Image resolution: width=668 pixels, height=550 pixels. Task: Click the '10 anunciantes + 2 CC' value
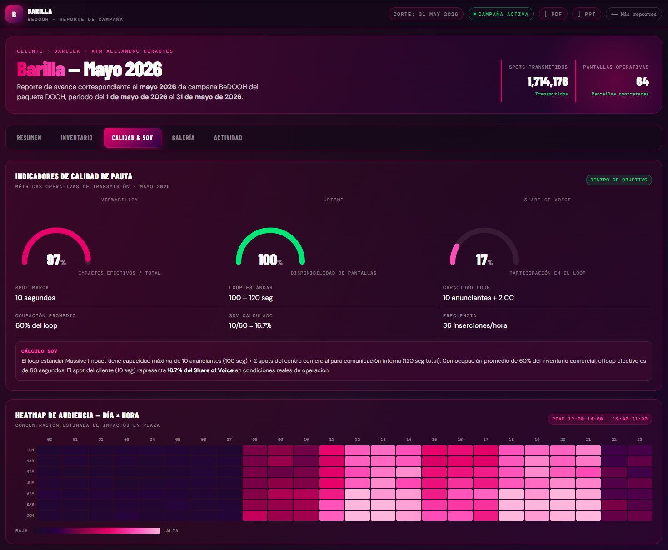point(479,298)
